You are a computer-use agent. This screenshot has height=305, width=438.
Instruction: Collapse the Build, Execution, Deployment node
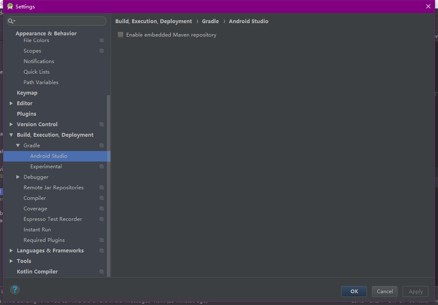click(11, 135)
